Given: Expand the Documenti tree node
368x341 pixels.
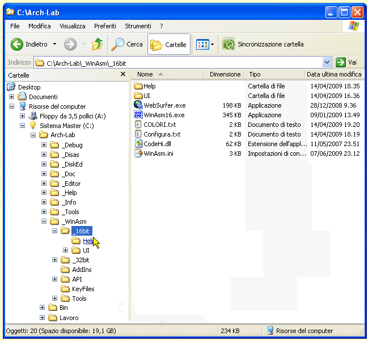Looking at the screenshot, I should (11, 96).
